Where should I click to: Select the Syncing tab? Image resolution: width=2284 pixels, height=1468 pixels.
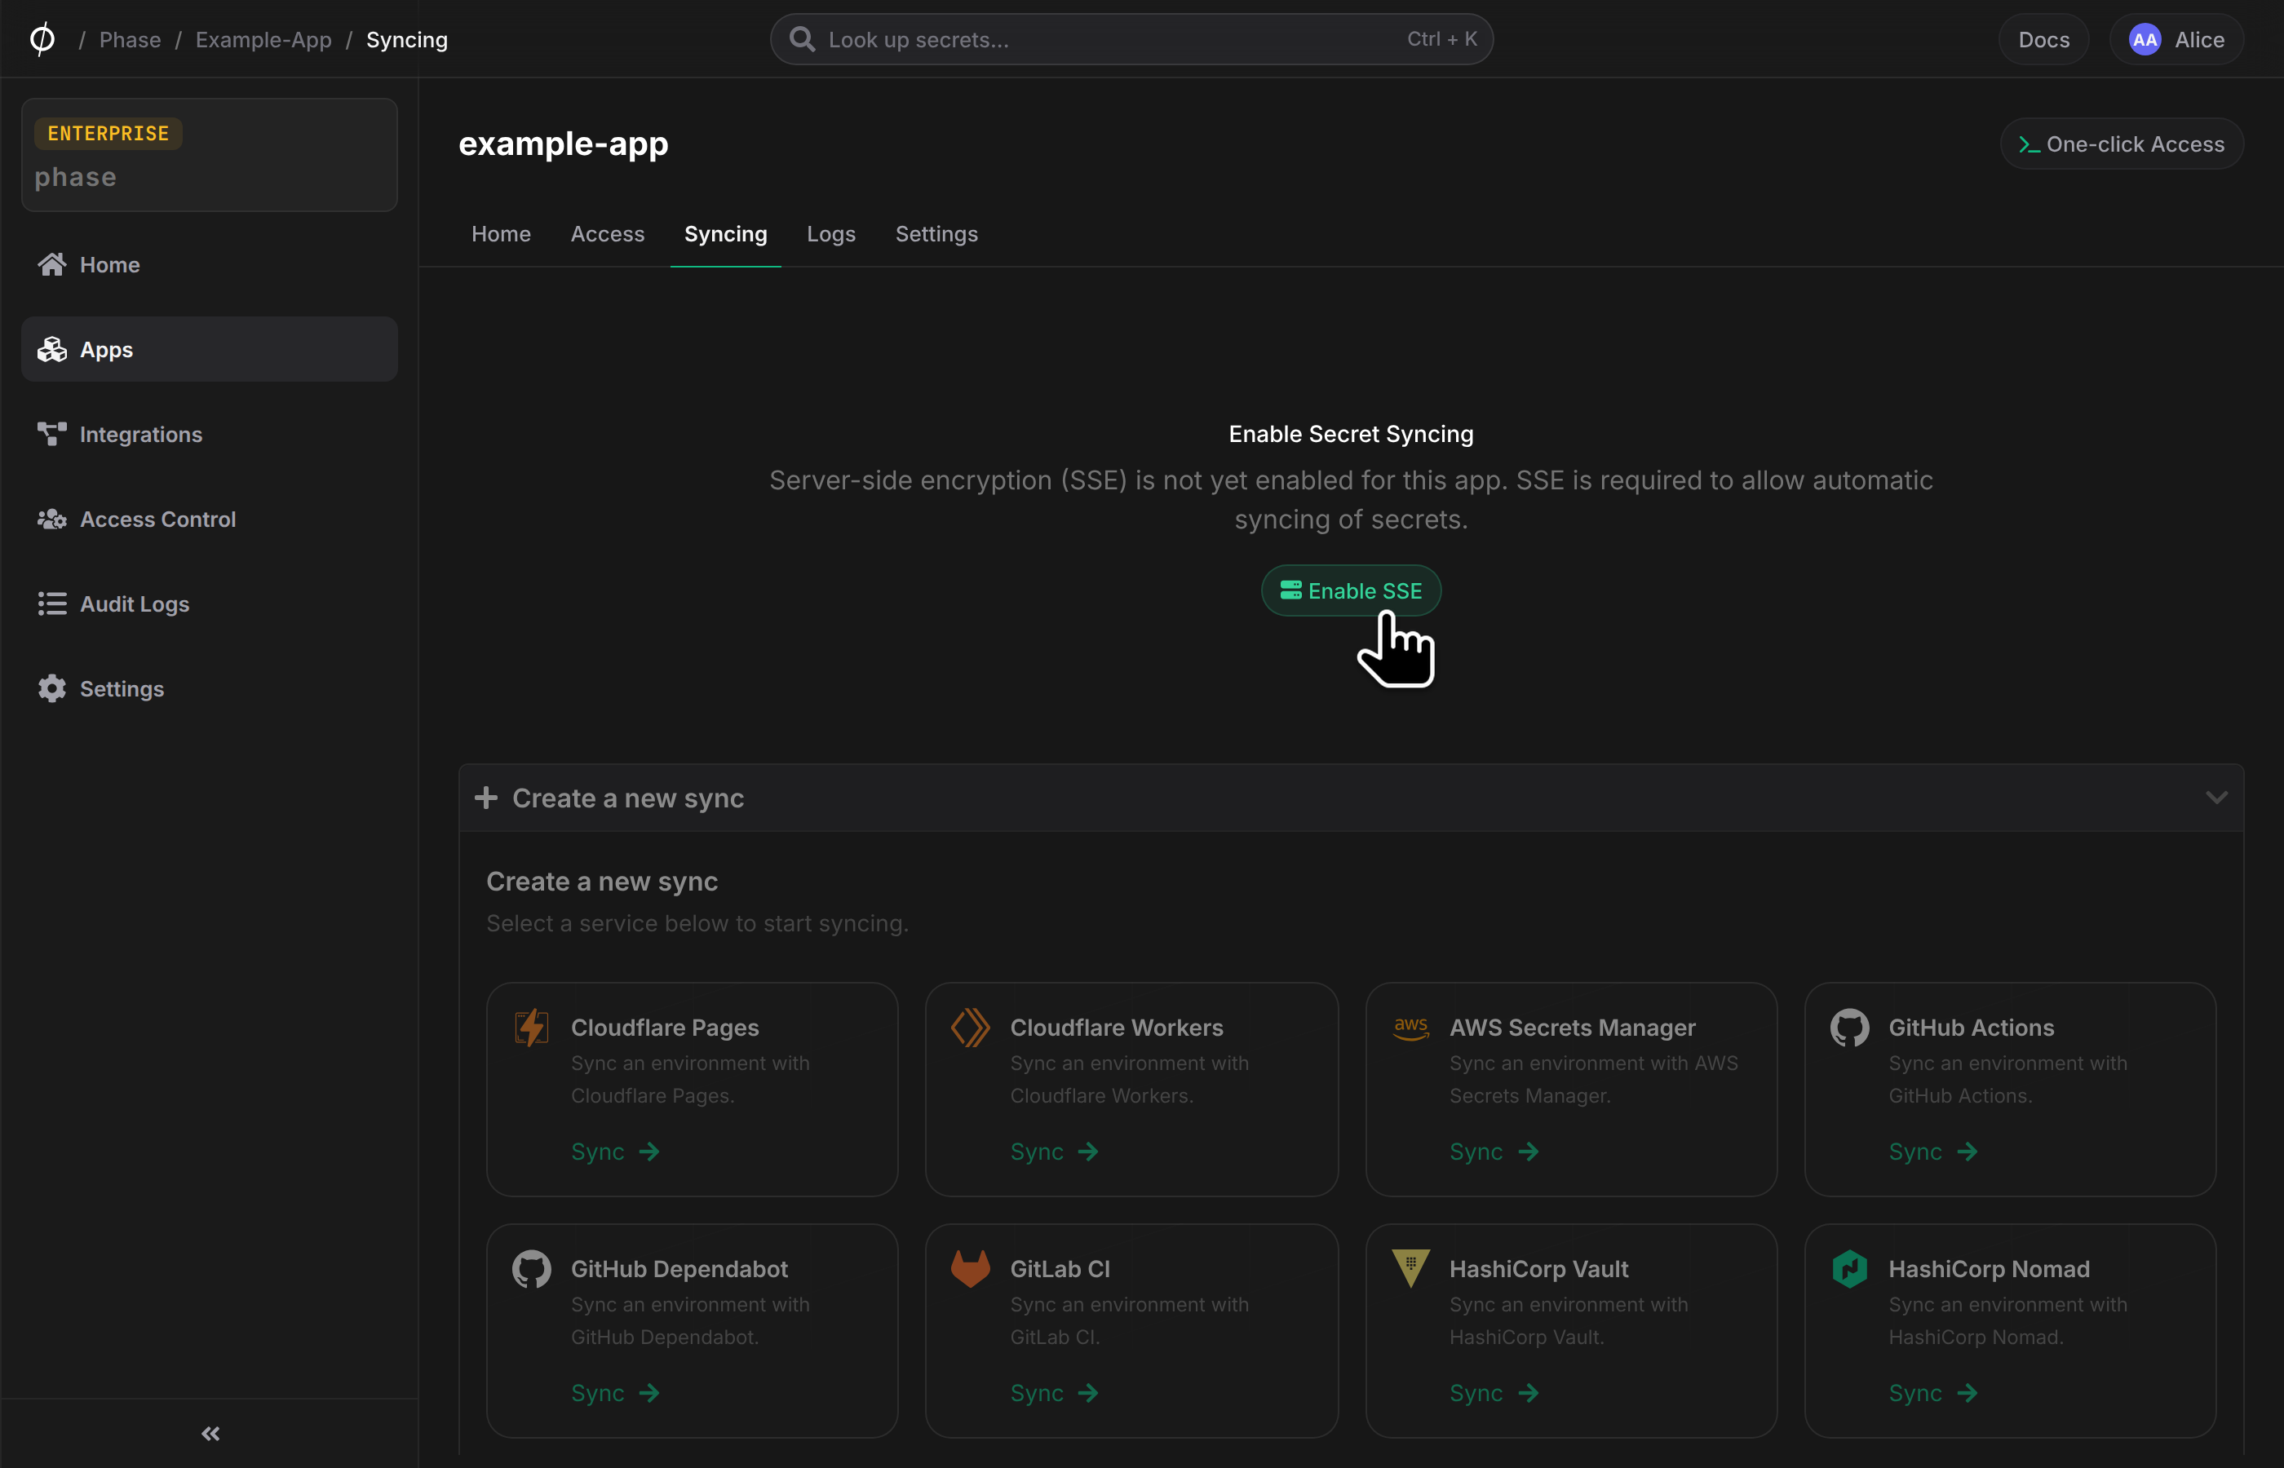[x=725, y=233]
